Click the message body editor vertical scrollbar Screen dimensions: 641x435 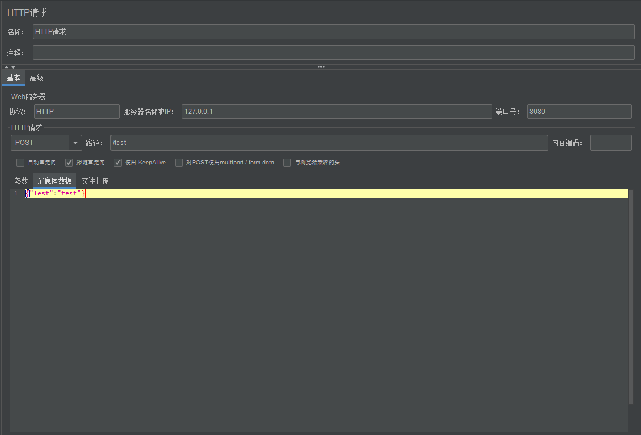631,297
